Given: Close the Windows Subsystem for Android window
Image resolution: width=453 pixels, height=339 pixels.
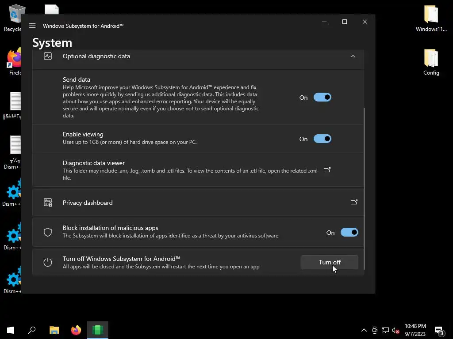Looking at the screenshot, I should coord(365,22).
